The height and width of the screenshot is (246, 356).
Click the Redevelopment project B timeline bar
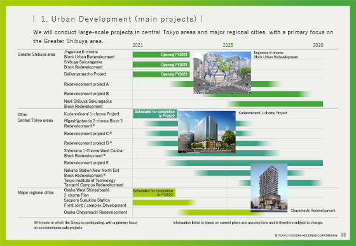click(257, 94)
